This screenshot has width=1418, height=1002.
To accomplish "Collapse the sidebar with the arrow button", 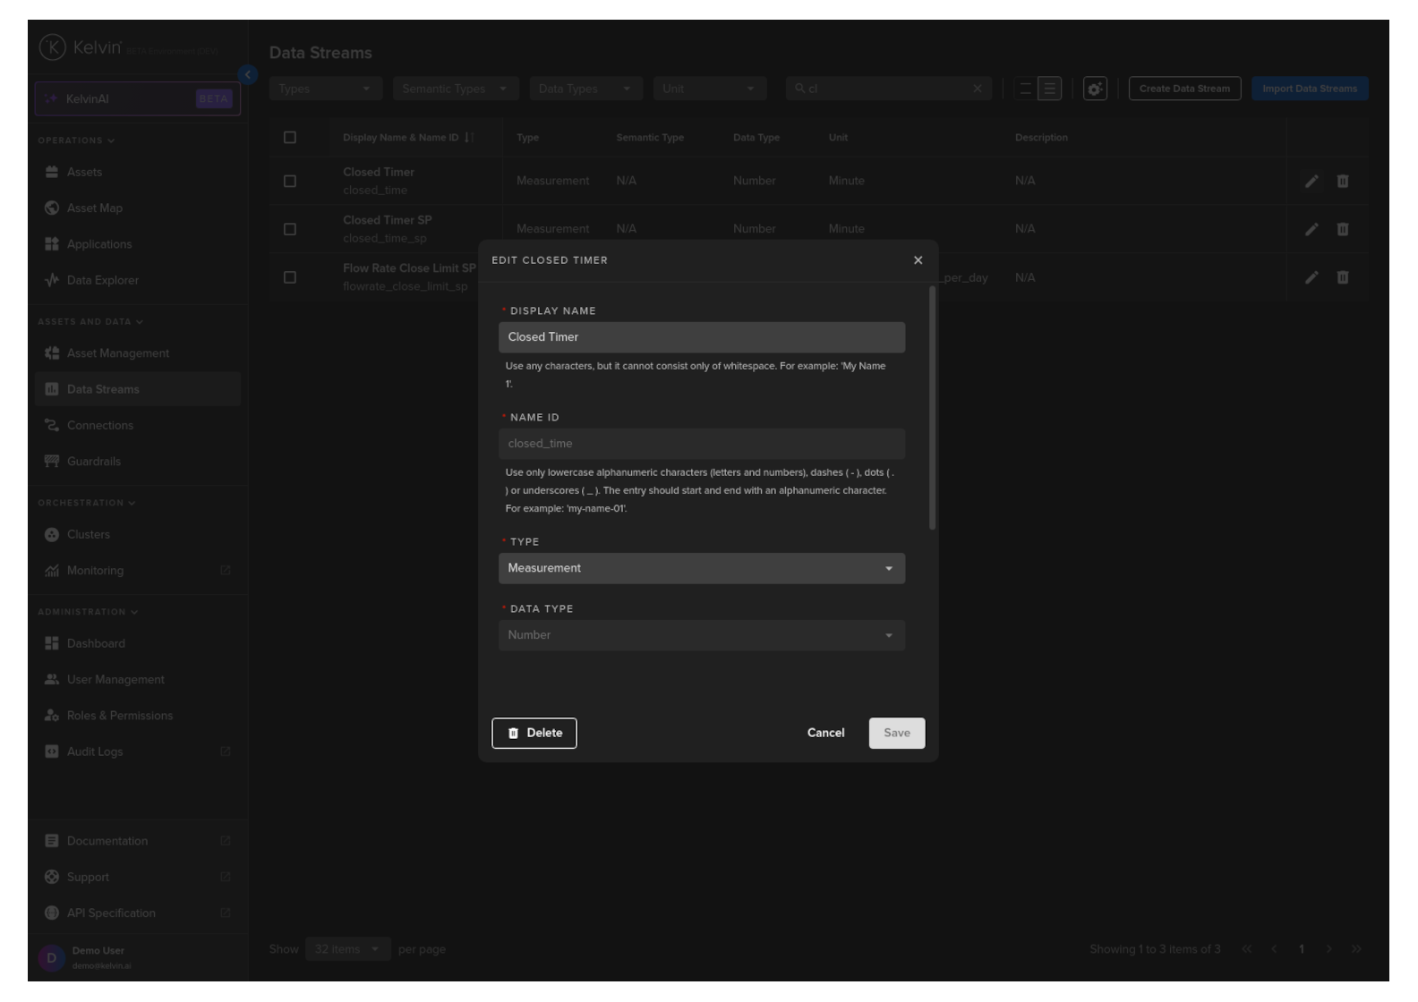I will coord(248,75).
